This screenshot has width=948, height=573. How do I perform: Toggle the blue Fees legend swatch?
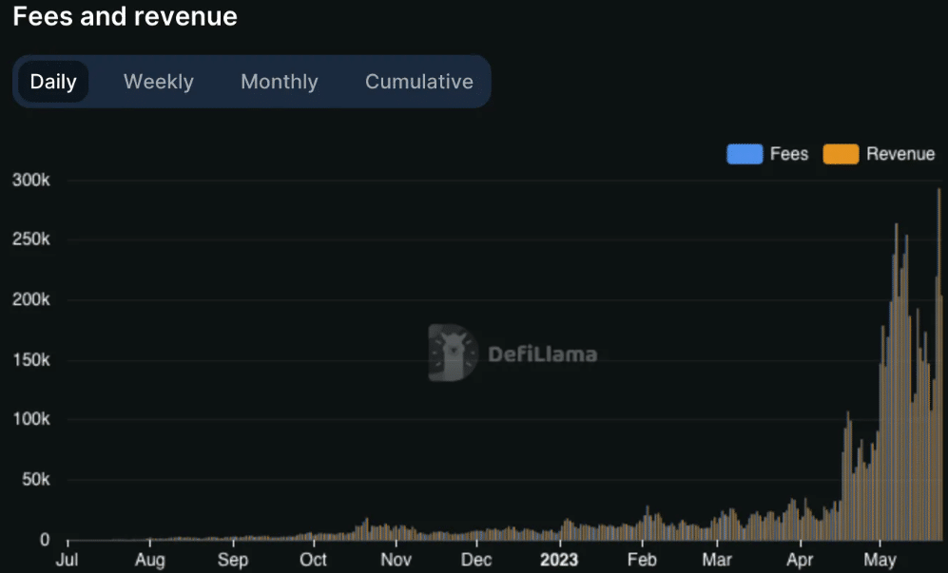[x=745, y=154]
